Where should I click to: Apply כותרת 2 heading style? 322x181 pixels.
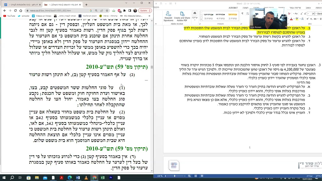[x=232, y=17]
